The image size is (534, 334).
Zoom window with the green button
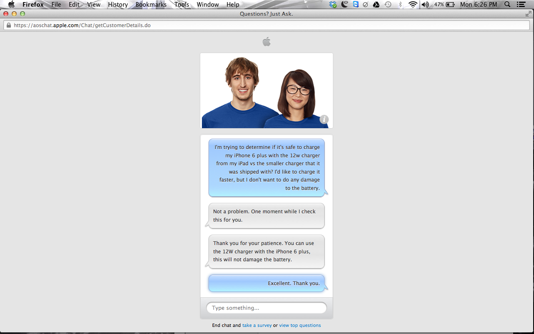tap(23, 14)
